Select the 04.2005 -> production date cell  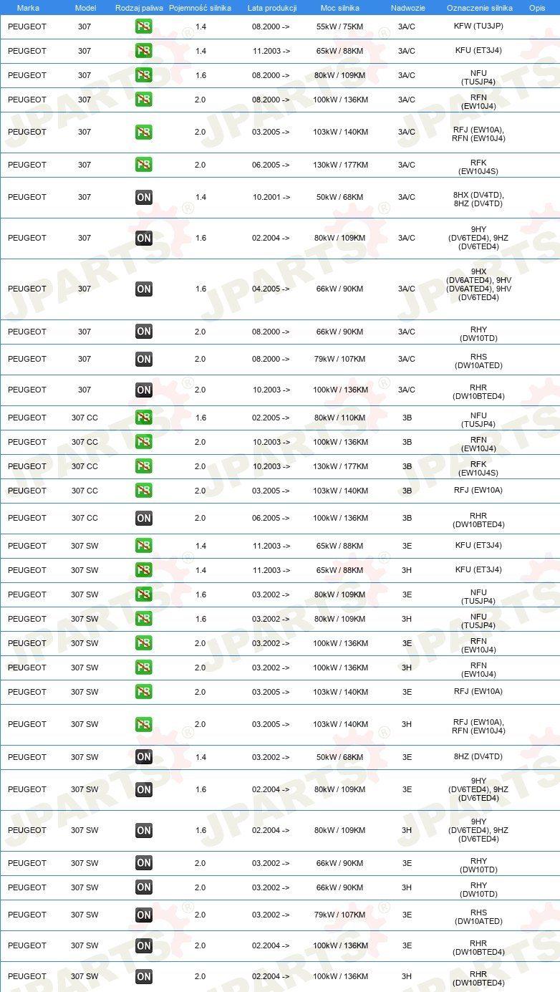271,289
